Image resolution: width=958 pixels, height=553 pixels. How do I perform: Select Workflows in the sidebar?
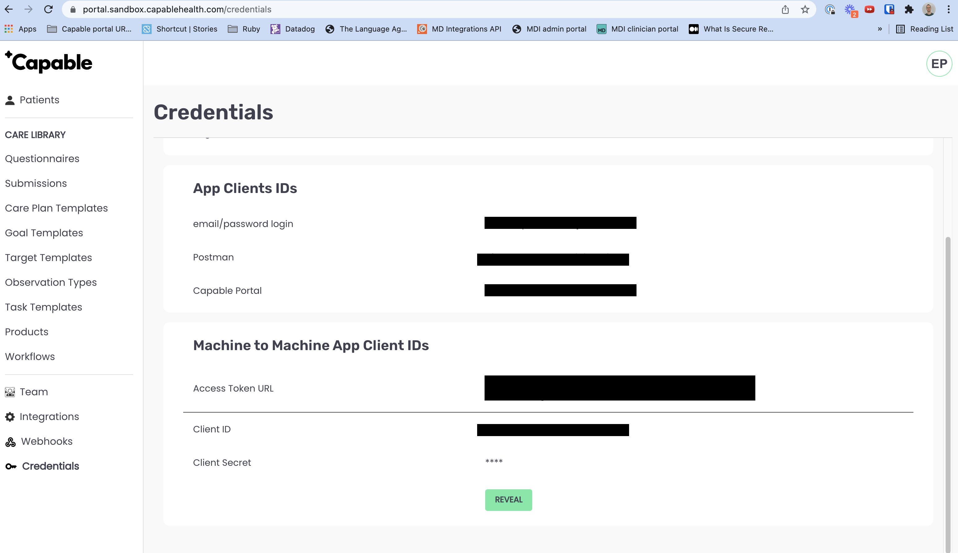(x=30, y=357)
